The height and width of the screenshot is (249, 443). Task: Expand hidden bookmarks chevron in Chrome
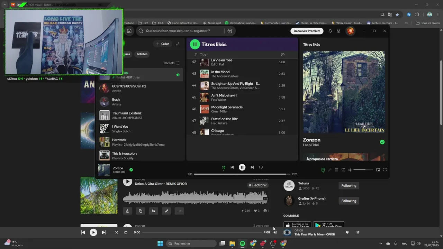point(406,23)
